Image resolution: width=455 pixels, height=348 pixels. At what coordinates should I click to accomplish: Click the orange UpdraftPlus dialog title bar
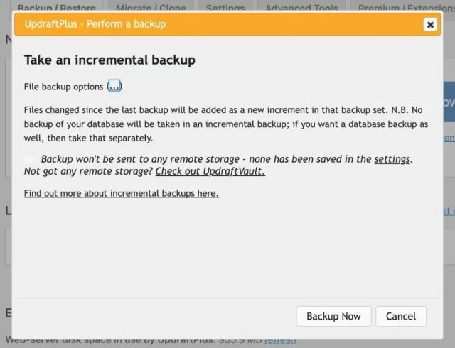coord(213,24)
